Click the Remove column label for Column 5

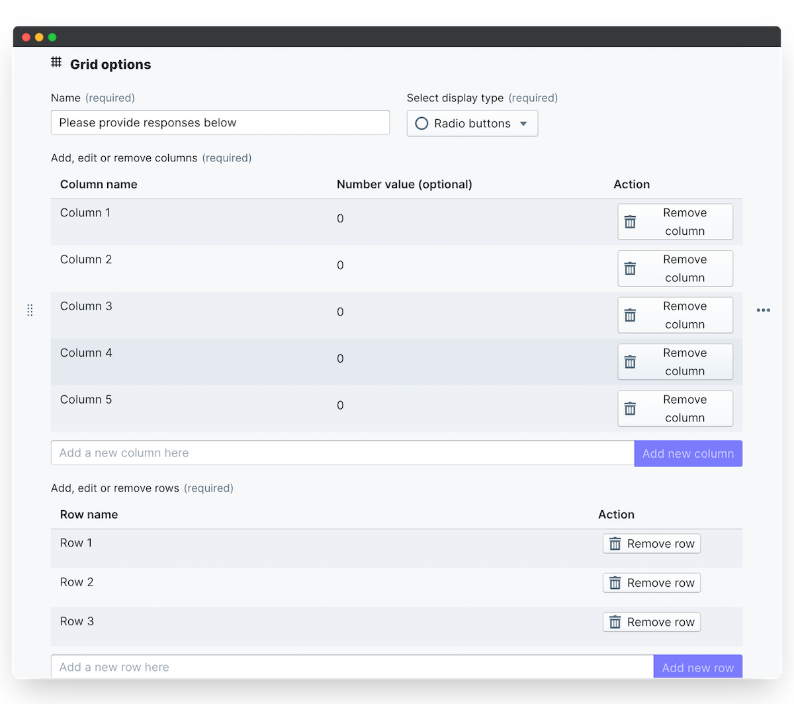coord(685,408)
